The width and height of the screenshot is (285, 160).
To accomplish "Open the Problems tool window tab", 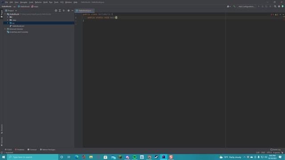I will (20, 150).
